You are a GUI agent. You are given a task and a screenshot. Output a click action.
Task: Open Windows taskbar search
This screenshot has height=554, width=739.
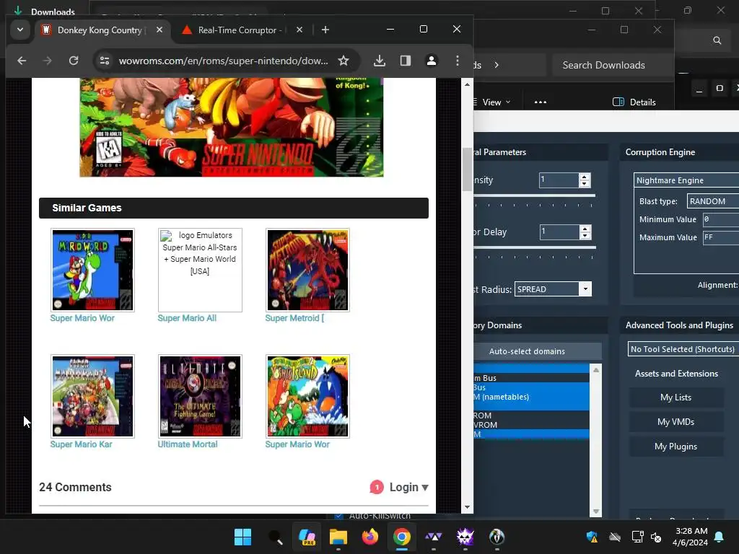[275, 537]
